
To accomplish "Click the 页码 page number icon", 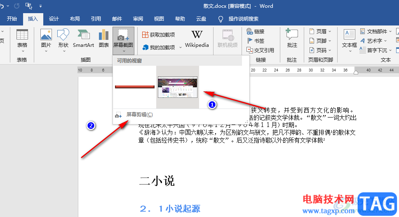I will point(312,50).
